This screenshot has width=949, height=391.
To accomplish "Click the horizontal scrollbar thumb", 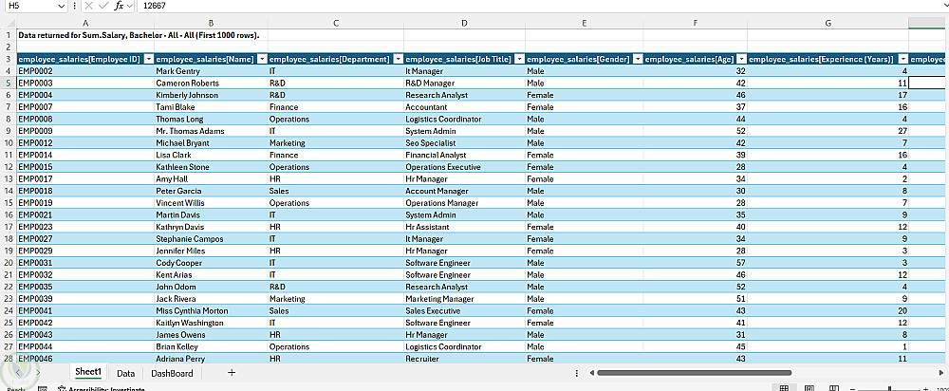I will tap(695, 373).
